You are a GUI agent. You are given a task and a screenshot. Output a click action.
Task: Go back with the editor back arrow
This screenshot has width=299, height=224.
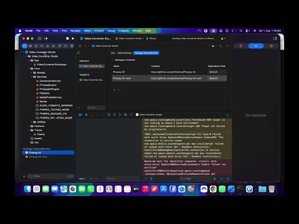(85, 46)
